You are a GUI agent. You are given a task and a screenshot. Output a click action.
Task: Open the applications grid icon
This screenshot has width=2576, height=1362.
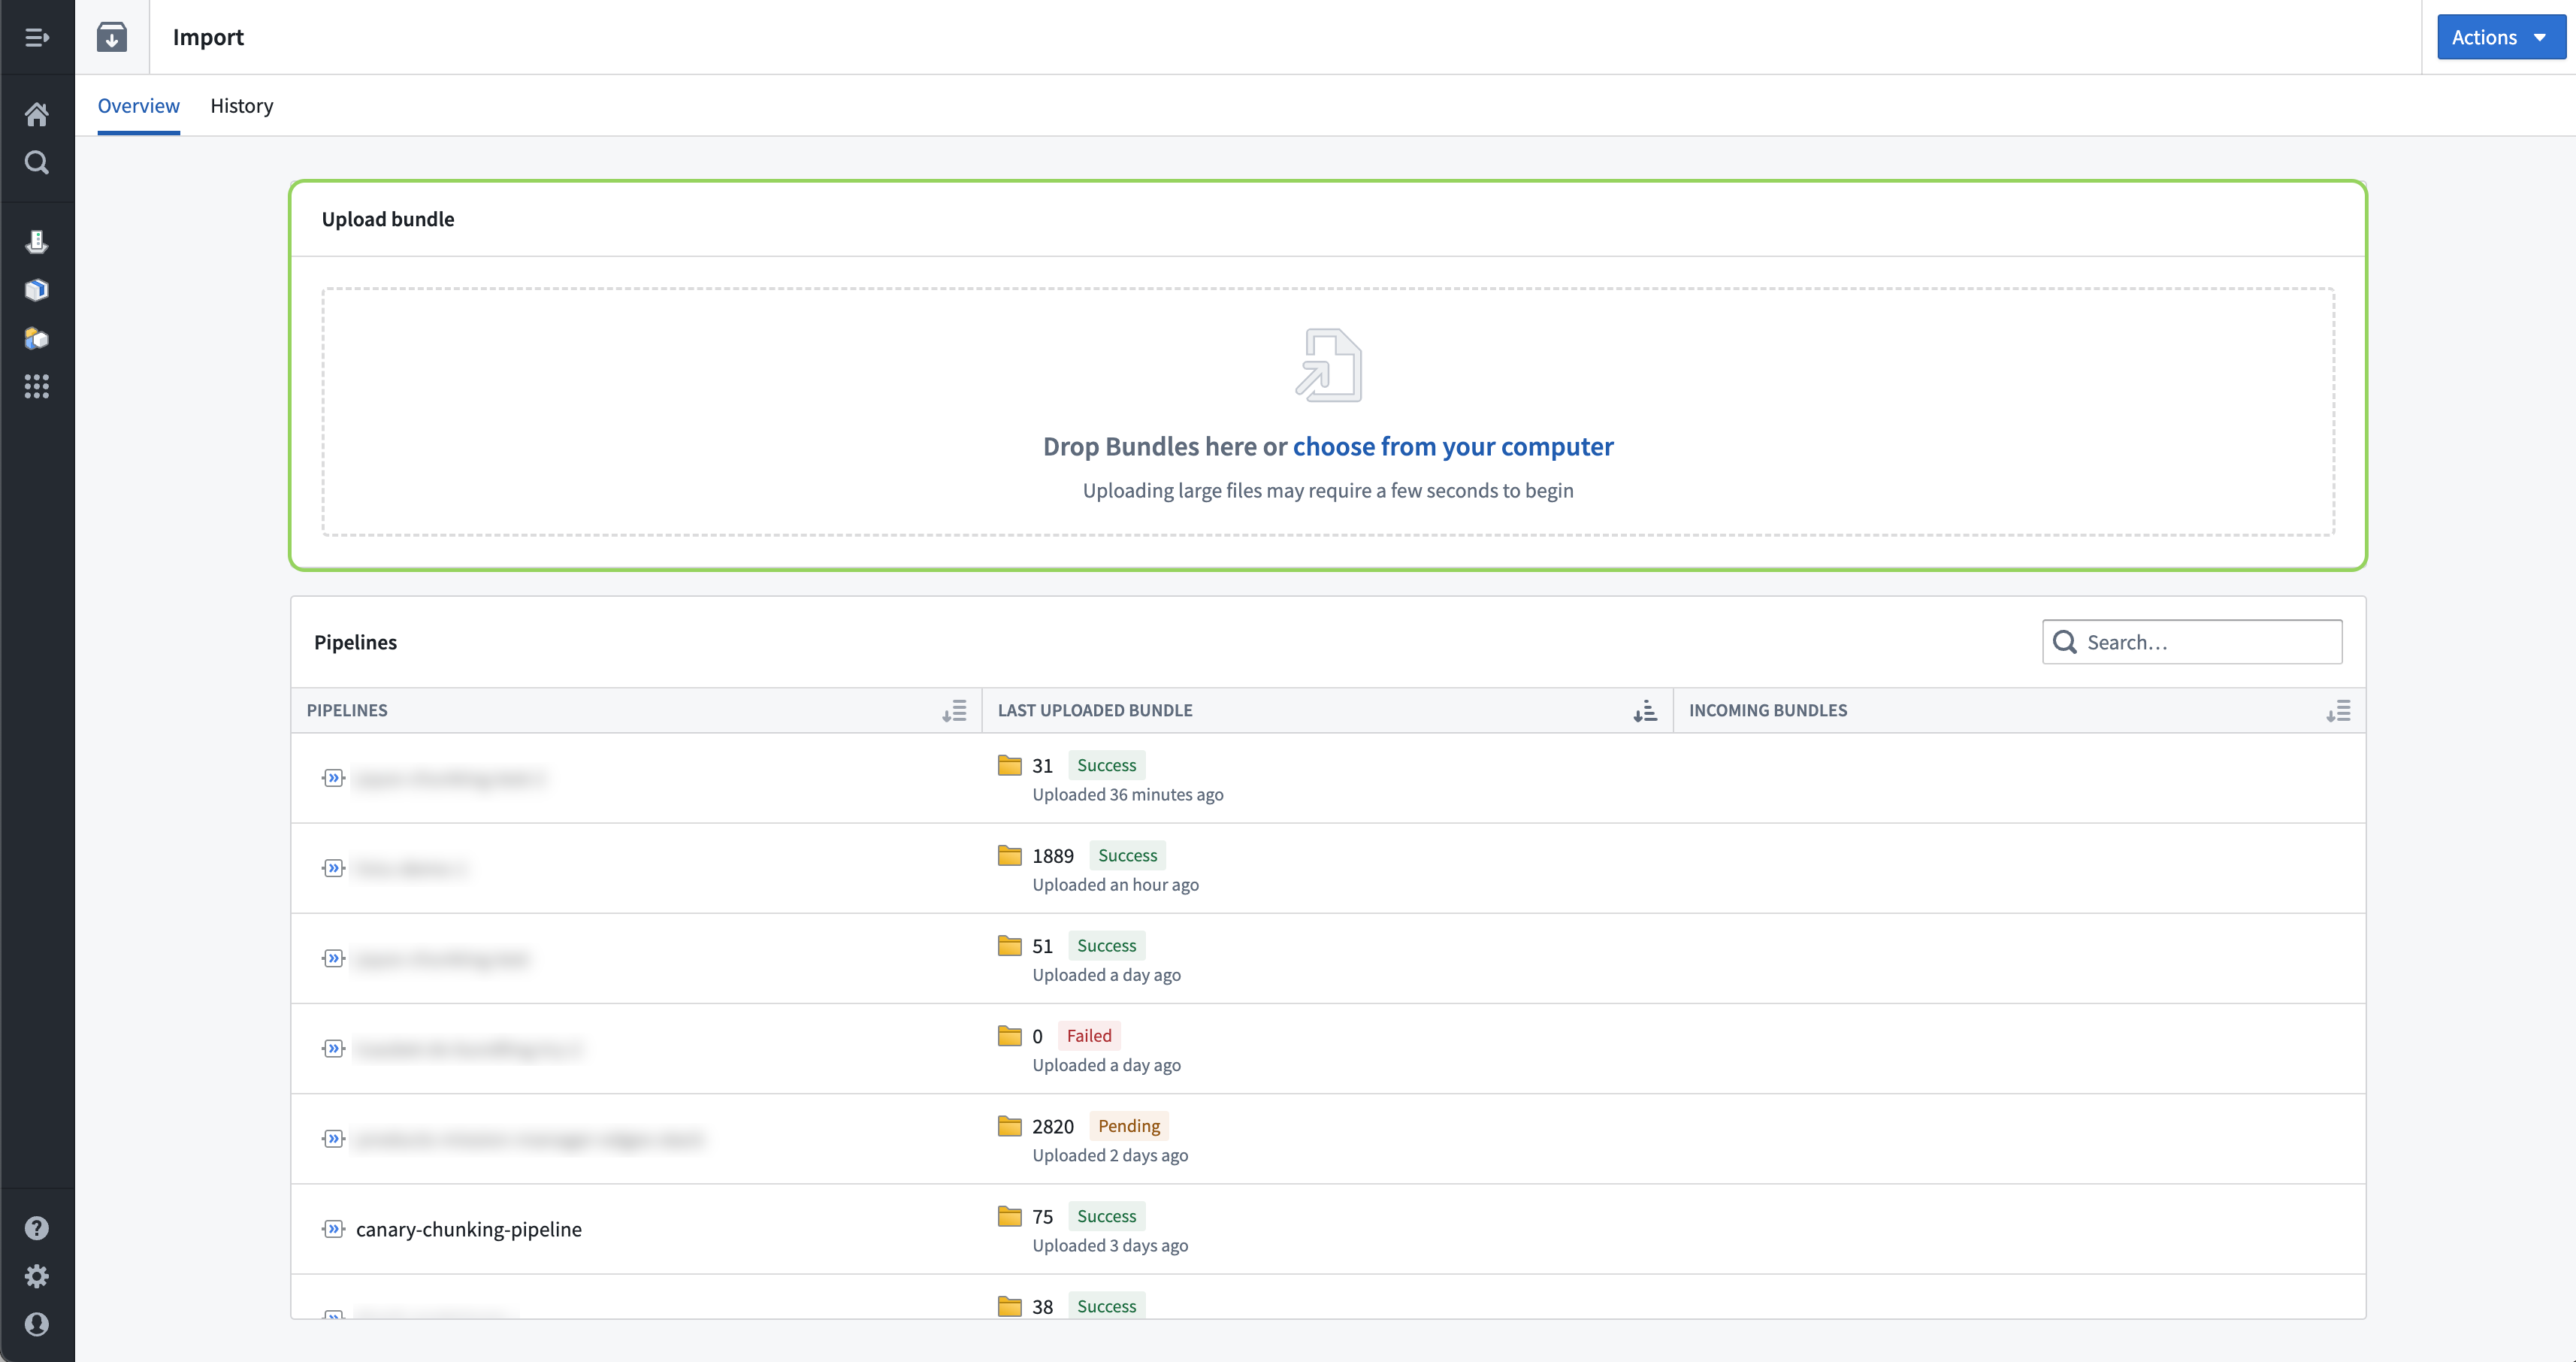[x=37, y=386]
